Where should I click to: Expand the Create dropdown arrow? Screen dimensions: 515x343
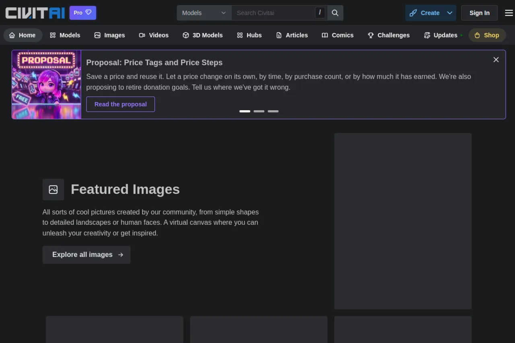[x=450, y=13]
